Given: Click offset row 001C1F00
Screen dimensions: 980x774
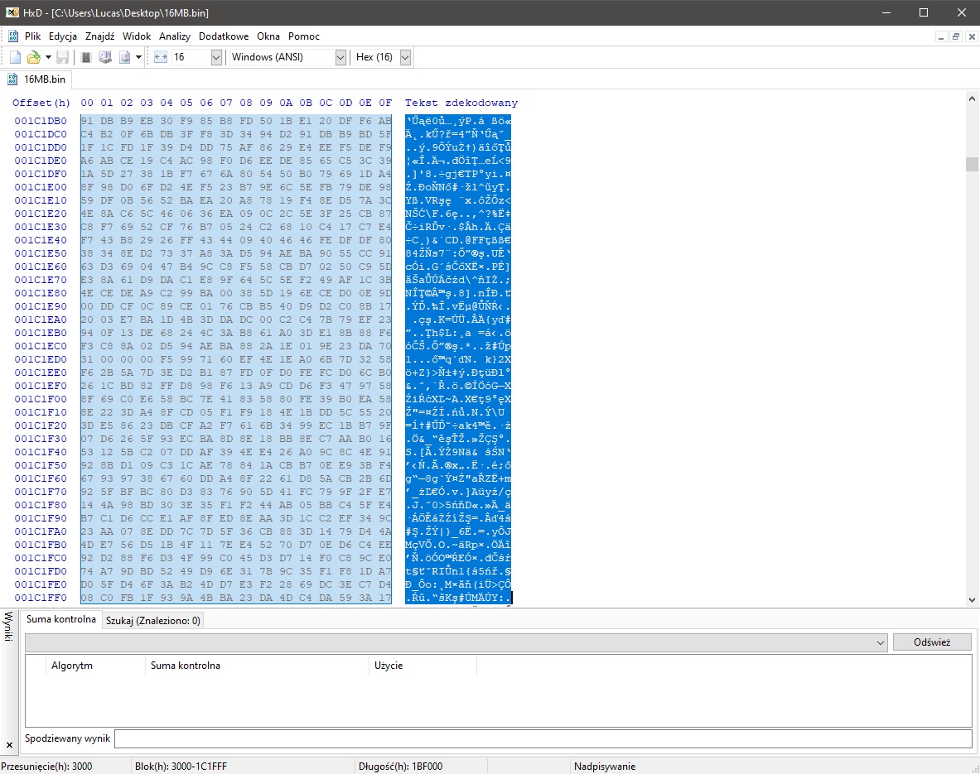Looking at the screenshot, I should point(41,399).
